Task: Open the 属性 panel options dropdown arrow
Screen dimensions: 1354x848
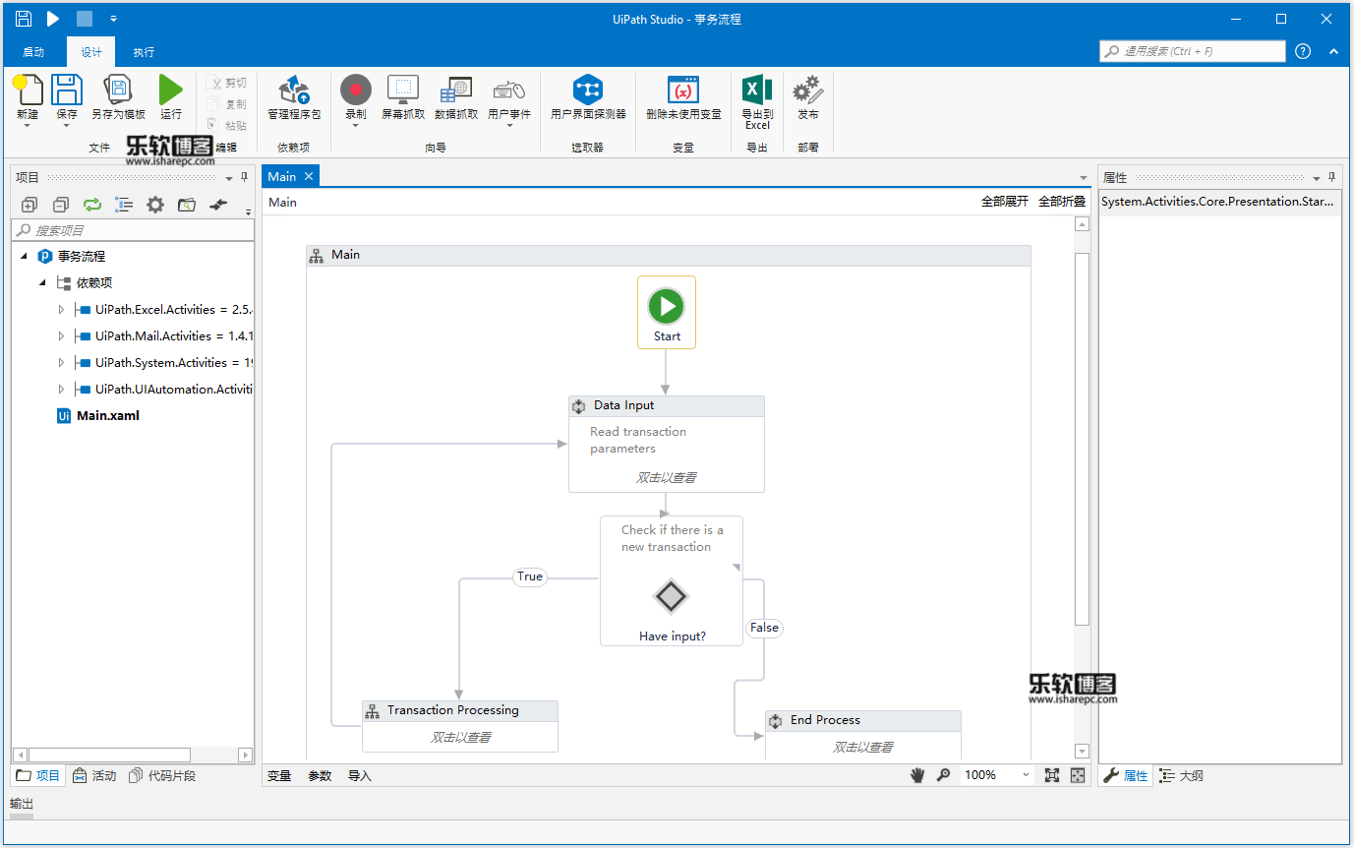Action: pyautogui.click(x=1317, y=178)
